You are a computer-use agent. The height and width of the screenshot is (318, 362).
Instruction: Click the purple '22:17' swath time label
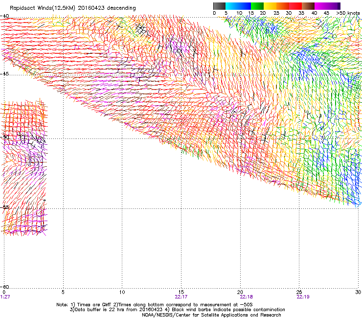pos(181,297)
